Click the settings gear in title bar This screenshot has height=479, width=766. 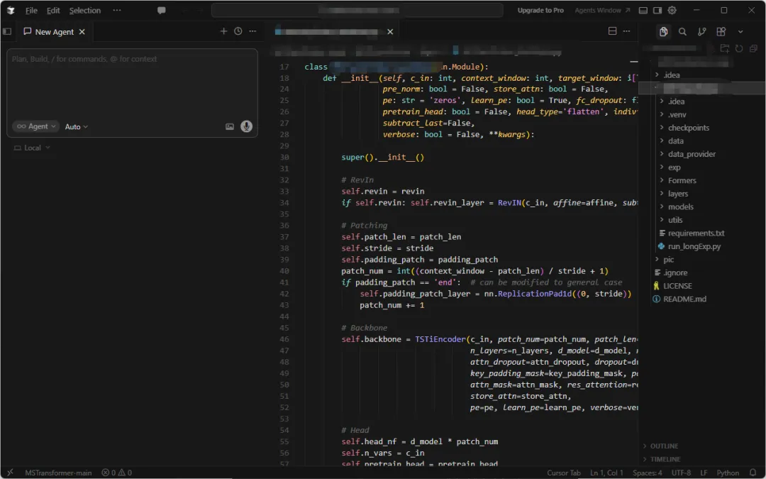[x=672, y=11]
